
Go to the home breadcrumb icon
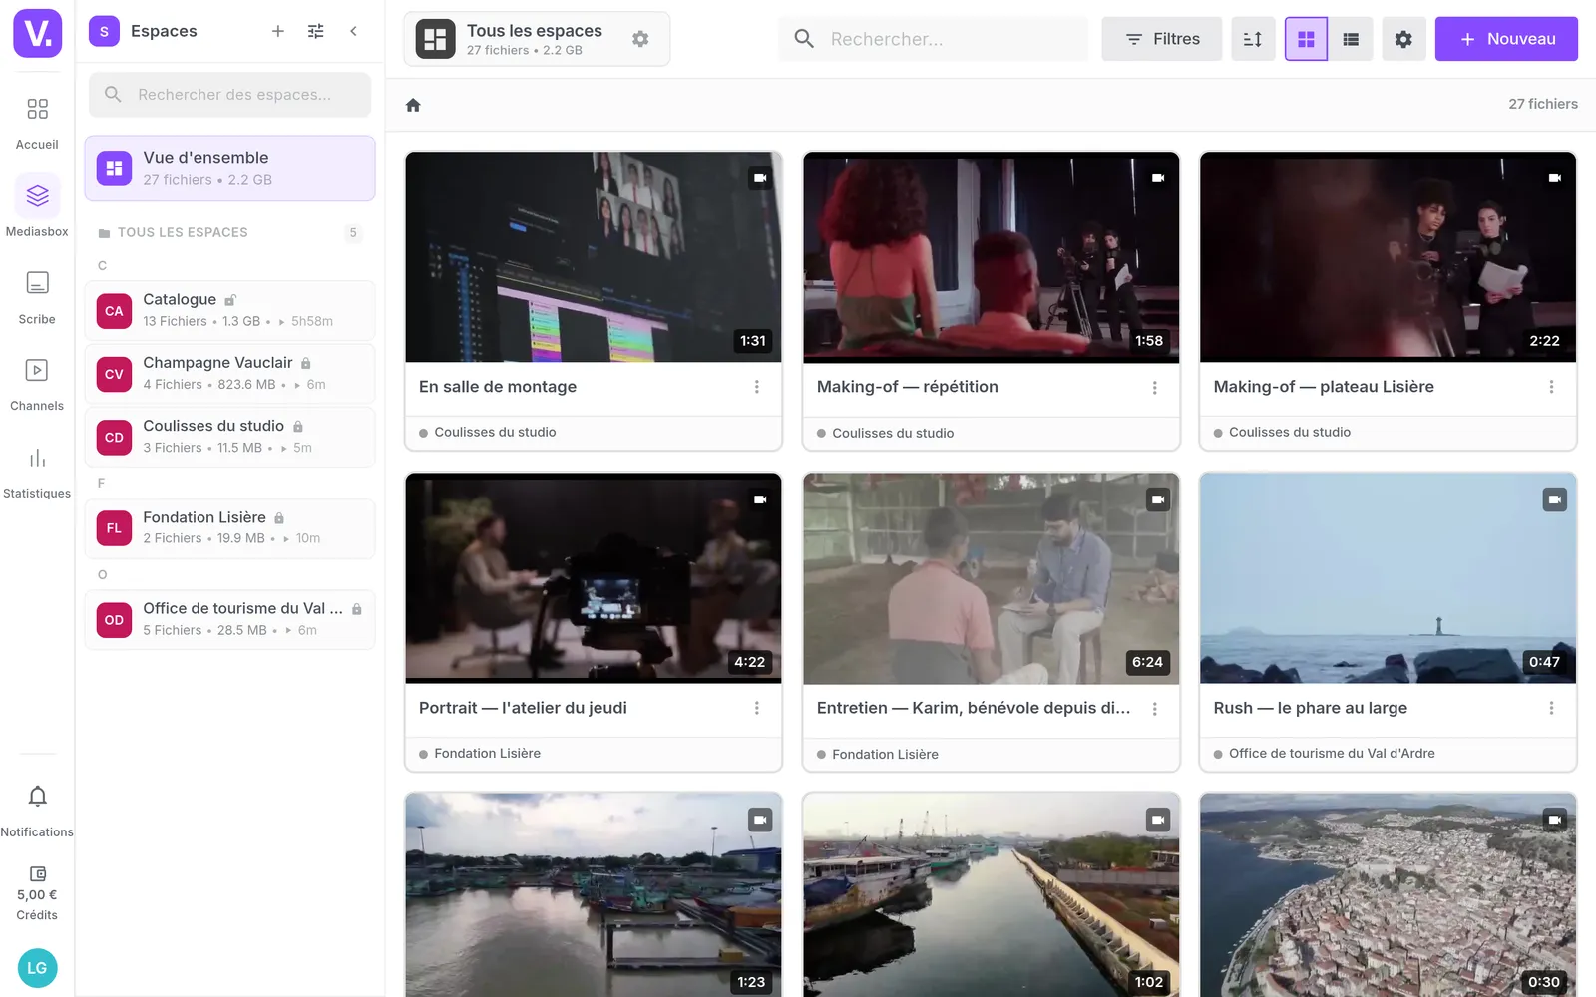coord(413,105)
